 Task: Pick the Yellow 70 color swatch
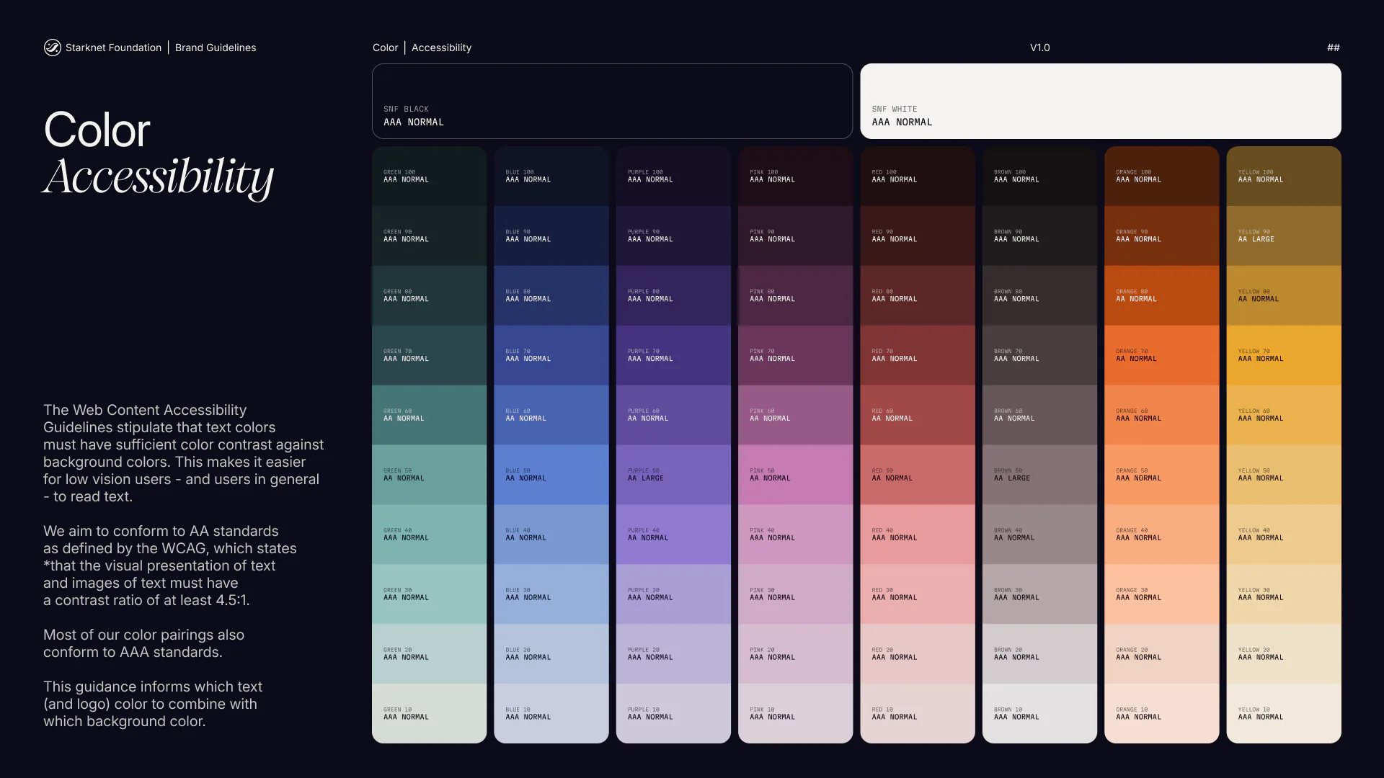(x=1283, y=355)
